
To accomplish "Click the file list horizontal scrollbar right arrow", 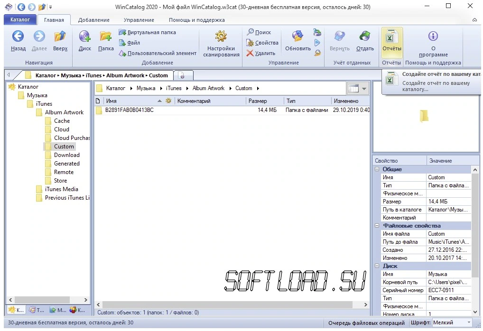I will pyautogui.click(x=366, y=304).
